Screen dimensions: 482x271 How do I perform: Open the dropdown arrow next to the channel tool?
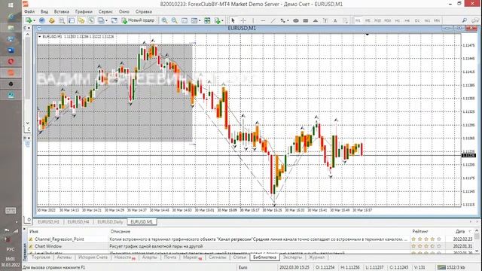point(288,20)
